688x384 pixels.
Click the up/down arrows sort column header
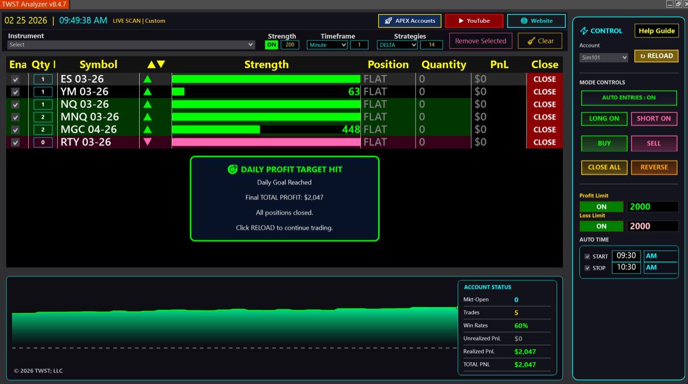pyautogui.click(x=156, y=64)
